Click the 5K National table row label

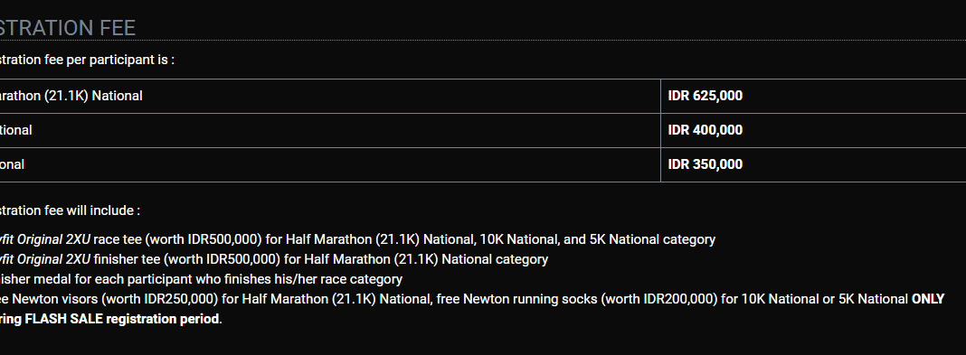click(x=13, y=165)
